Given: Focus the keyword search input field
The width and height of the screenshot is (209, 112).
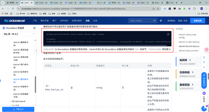Looking at the screenshot, I should click(141, 21).
